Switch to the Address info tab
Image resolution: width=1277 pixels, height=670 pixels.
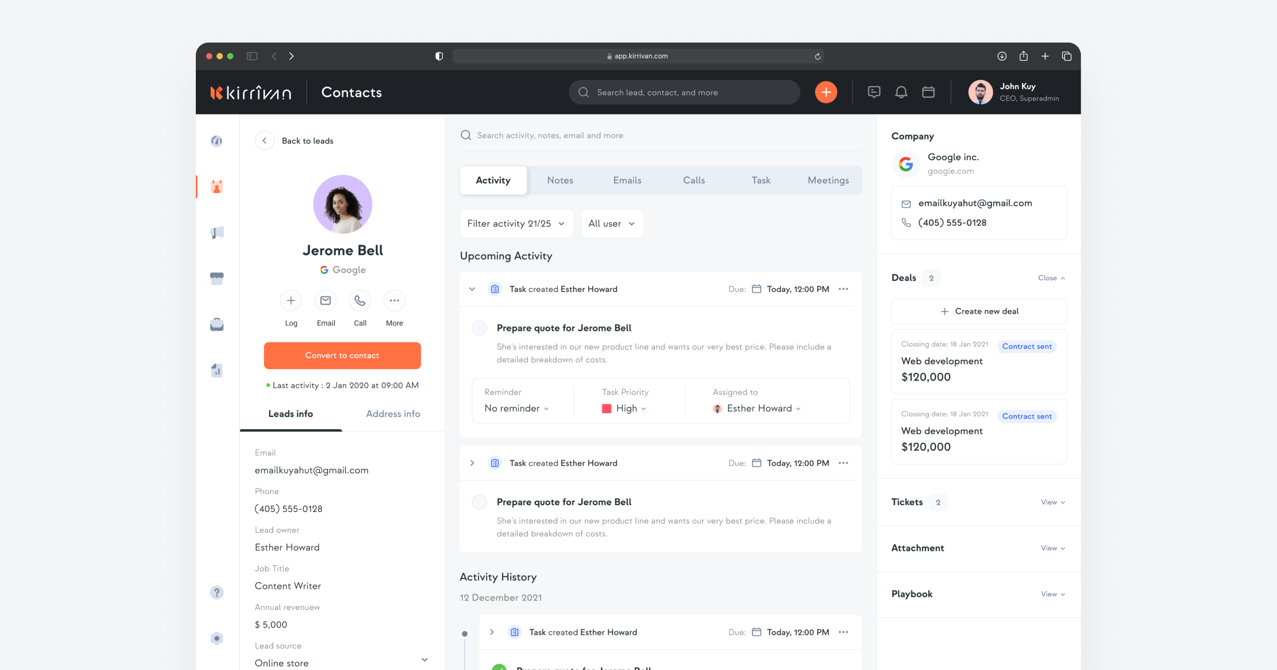pyautogui.click(x=393, y=414)
